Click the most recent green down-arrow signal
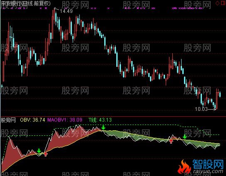This screenshot has width=226, height=176. point(184,137)
